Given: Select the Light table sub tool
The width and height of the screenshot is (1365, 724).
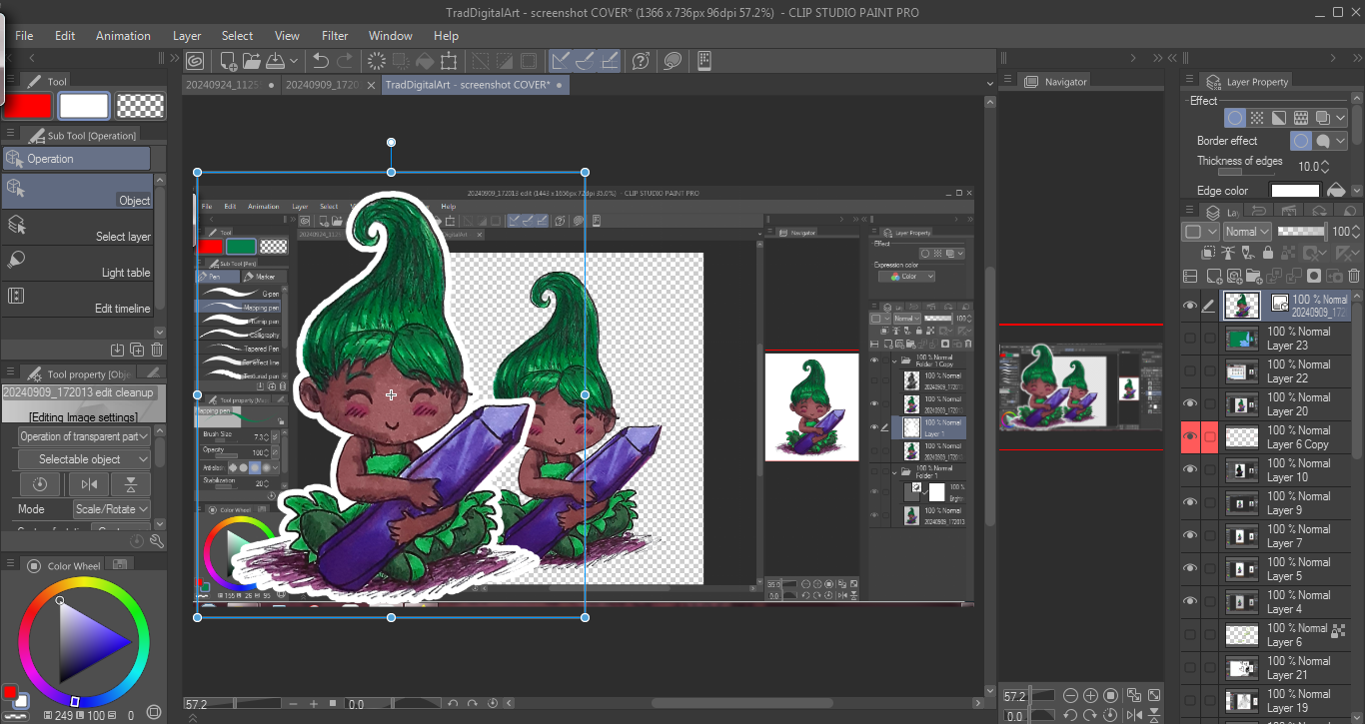Looking at the screenshot, I should point(77,264).
